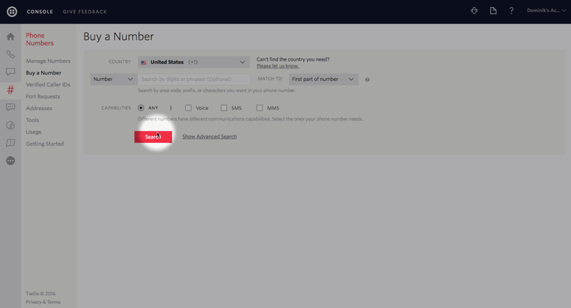The width and height of the screenshot is (571, 308).
Task: Select the ANY capabilities radio button
Action: tap(141, 108)
